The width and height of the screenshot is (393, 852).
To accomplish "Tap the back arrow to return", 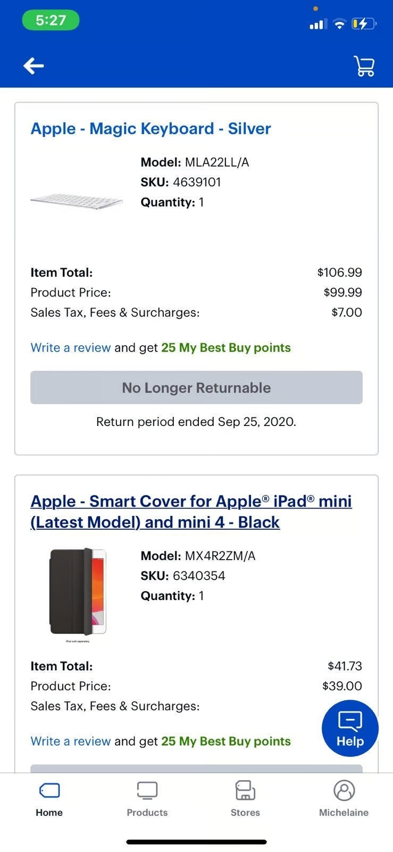I will pyautogui.click(x=34, y=65).
